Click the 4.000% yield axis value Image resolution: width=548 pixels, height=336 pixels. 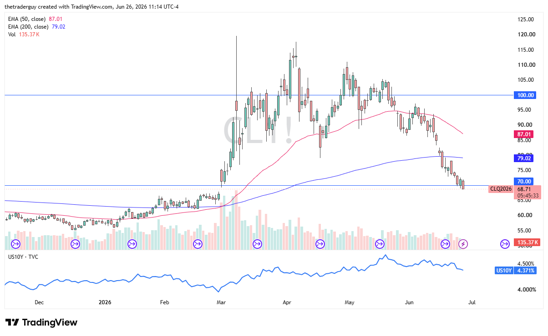(526, 290)
